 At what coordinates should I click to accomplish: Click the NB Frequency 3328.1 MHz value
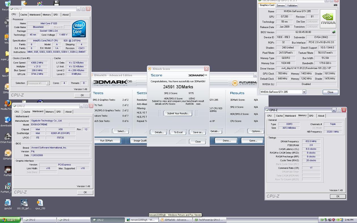click(x=333, y=132)
